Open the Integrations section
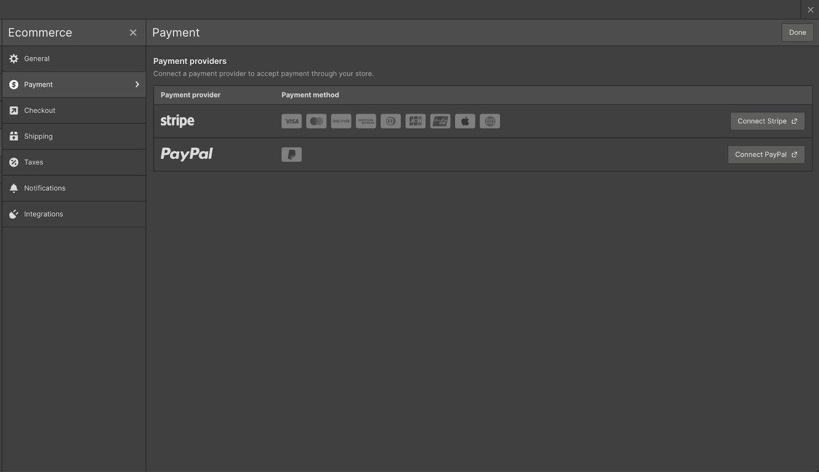Image resolution: width=819 pixels, height=472 pixels. click(x=44, y=214)
